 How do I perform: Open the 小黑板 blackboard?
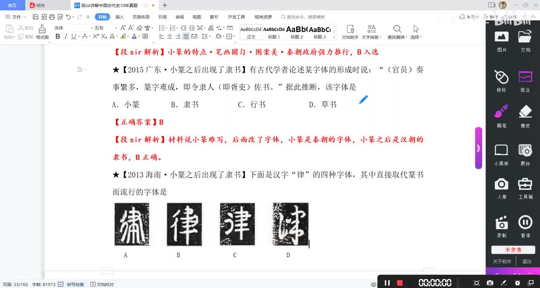[502, 155]
